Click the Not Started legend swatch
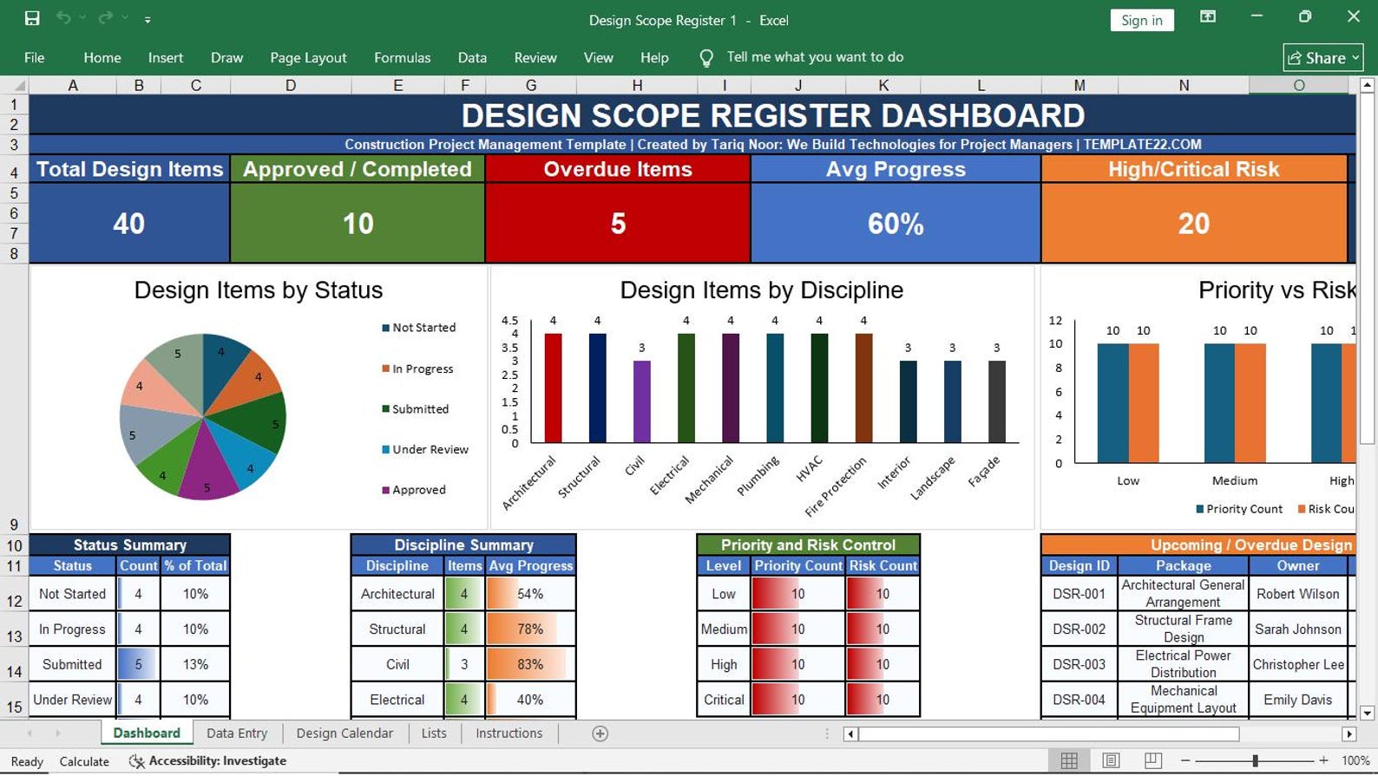1378x776 pixels. 385,328
